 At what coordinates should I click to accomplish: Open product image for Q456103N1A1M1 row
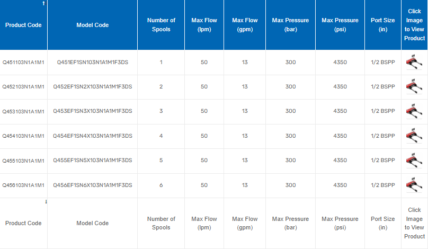click(414, 185)
